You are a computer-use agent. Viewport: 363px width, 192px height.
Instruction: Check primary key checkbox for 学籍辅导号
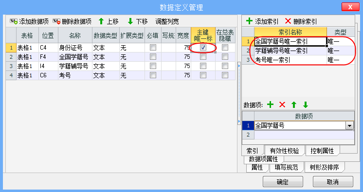click(x=203, y=66)
